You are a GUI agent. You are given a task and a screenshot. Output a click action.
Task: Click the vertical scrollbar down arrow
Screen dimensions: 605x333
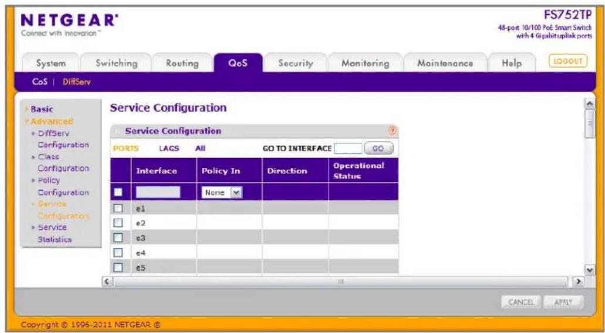click(590, 270)
